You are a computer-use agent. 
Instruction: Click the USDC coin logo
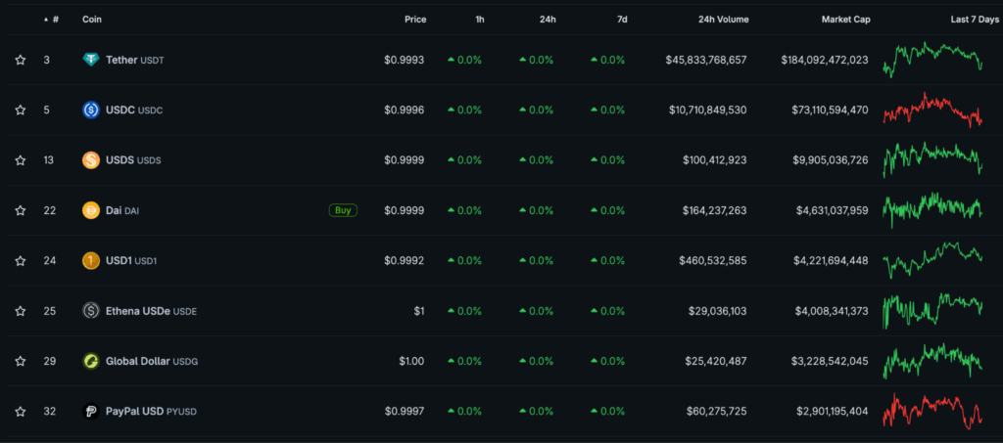click(91, 110)
